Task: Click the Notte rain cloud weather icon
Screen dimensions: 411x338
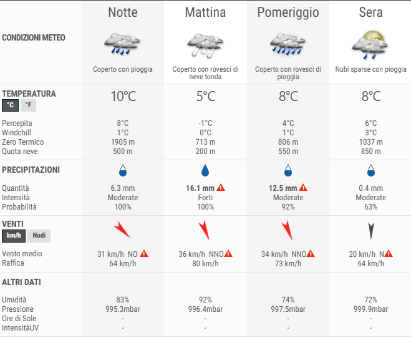Action: pos(123,43)
